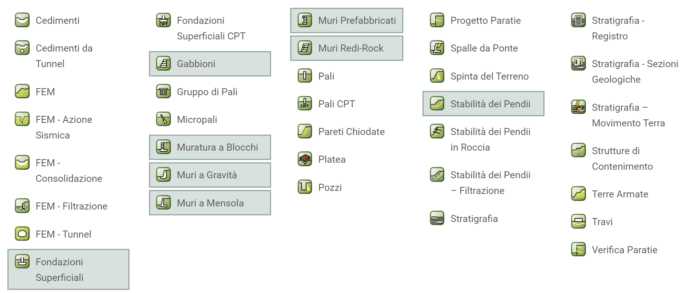Open the Pali CPT link
Screen dimensions: 683x293
(x=336, y=104)
